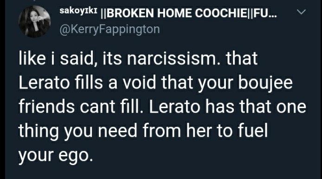Click the words 'Lerato fills'
Viewport: 322px width, 179px height.
[61, 83]
